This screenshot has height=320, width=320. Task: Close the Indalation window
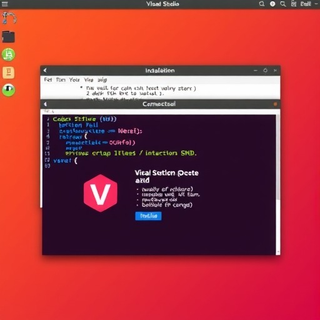pyautogui.click(x=275, y=71)
